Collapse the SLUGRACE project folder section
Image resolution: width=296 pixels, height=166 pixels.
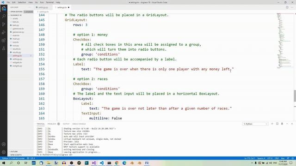point(16,15)
